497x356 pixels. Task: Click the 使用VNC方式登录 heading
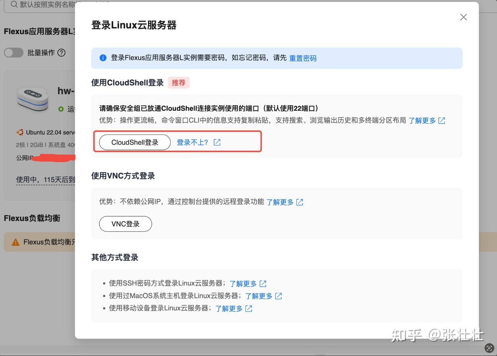click(x=123, y=176)
